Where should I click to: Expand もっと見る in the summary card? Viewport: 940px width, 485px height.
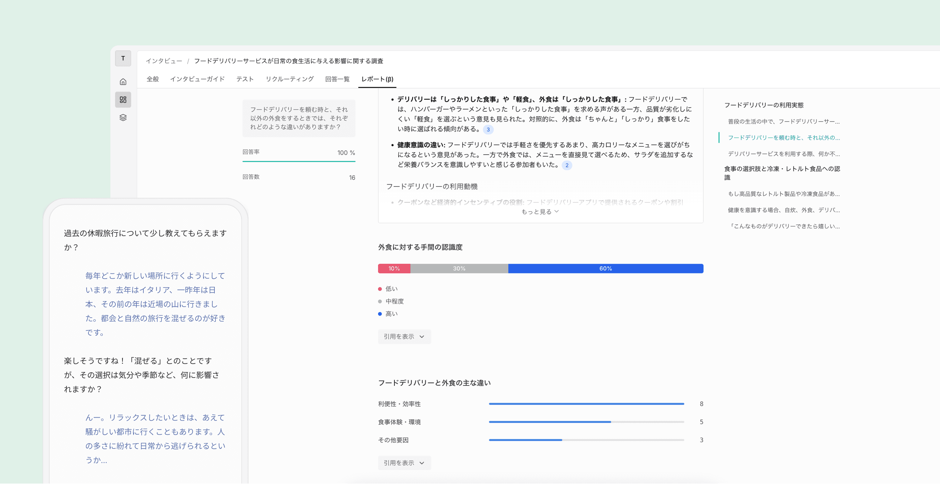pyautogui.click(x=540, y=211)
